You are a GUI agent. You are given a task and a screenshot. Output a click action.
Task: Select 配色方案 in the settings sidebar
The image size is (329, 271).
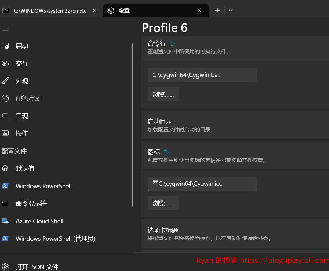click(65, 98)
